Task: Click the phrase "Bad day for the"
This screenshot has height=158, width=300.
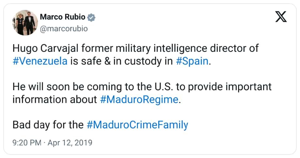Action: (x=48, y=125)
